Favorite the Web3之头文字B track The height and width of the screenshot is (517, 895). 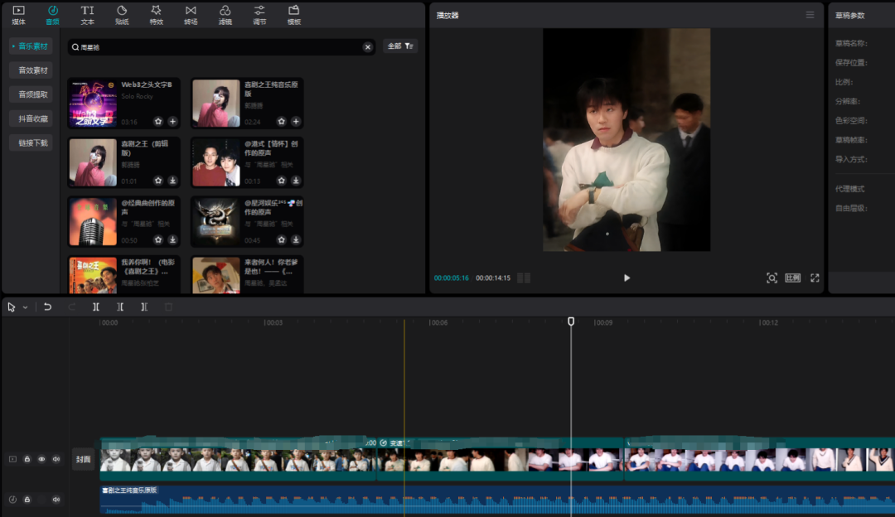pos(158,122)
